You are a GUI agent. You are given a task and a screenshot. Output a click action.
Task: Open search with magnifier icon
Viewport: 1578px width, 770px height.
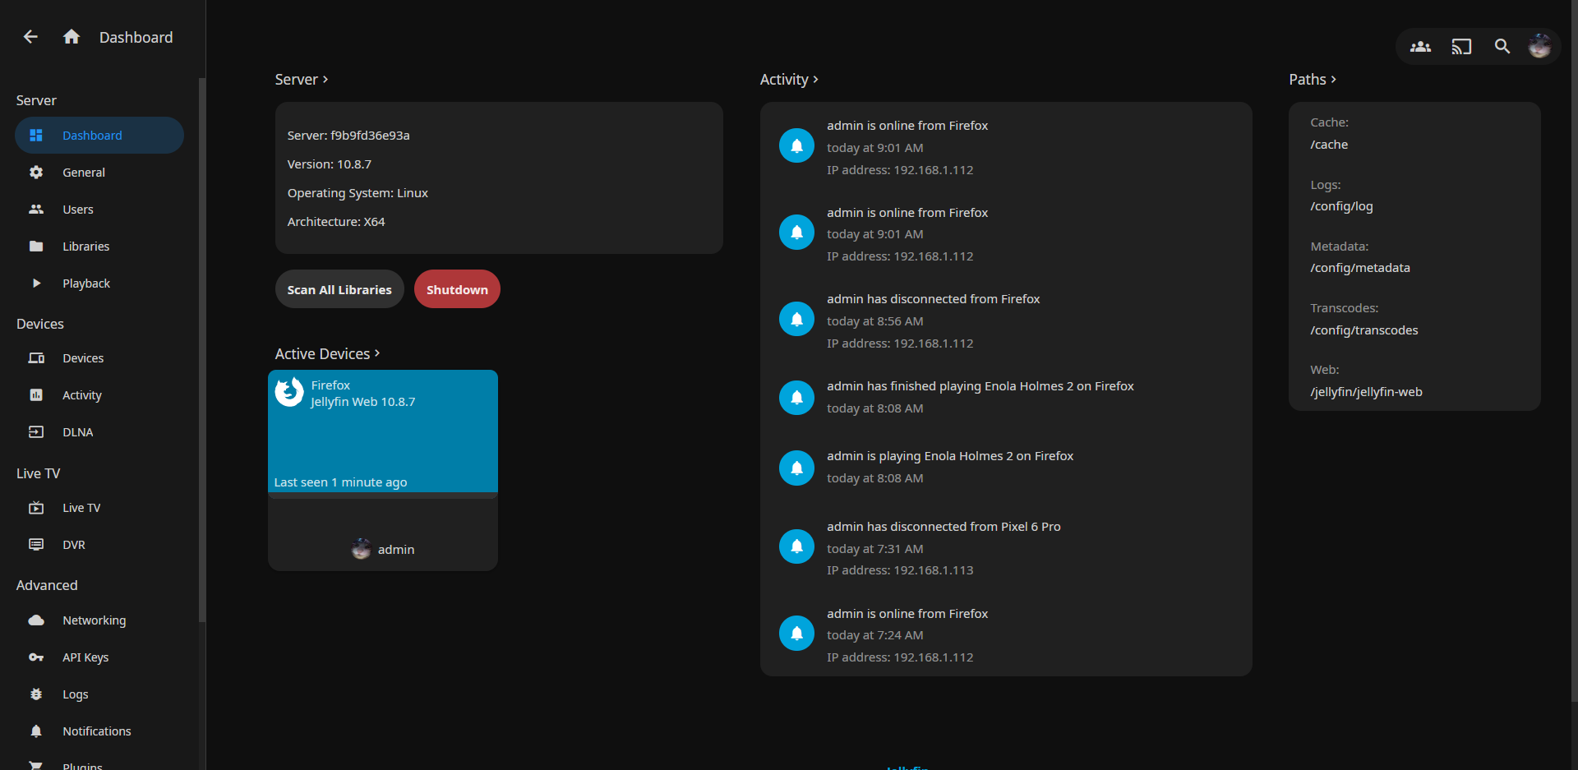coord(1502,47)
